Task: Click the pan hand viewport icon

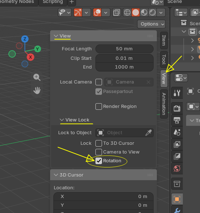Action: (x=37, y=90)
